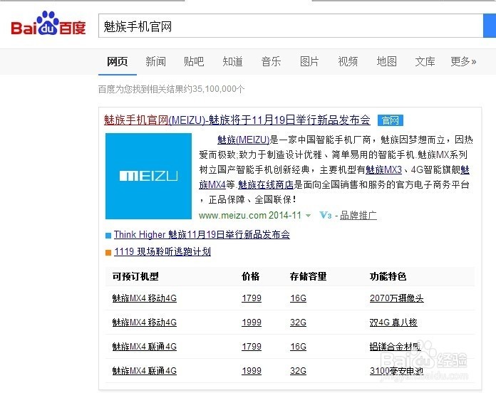Switch to the 图片 tab
496x393 pixels.
pos(309,61)
